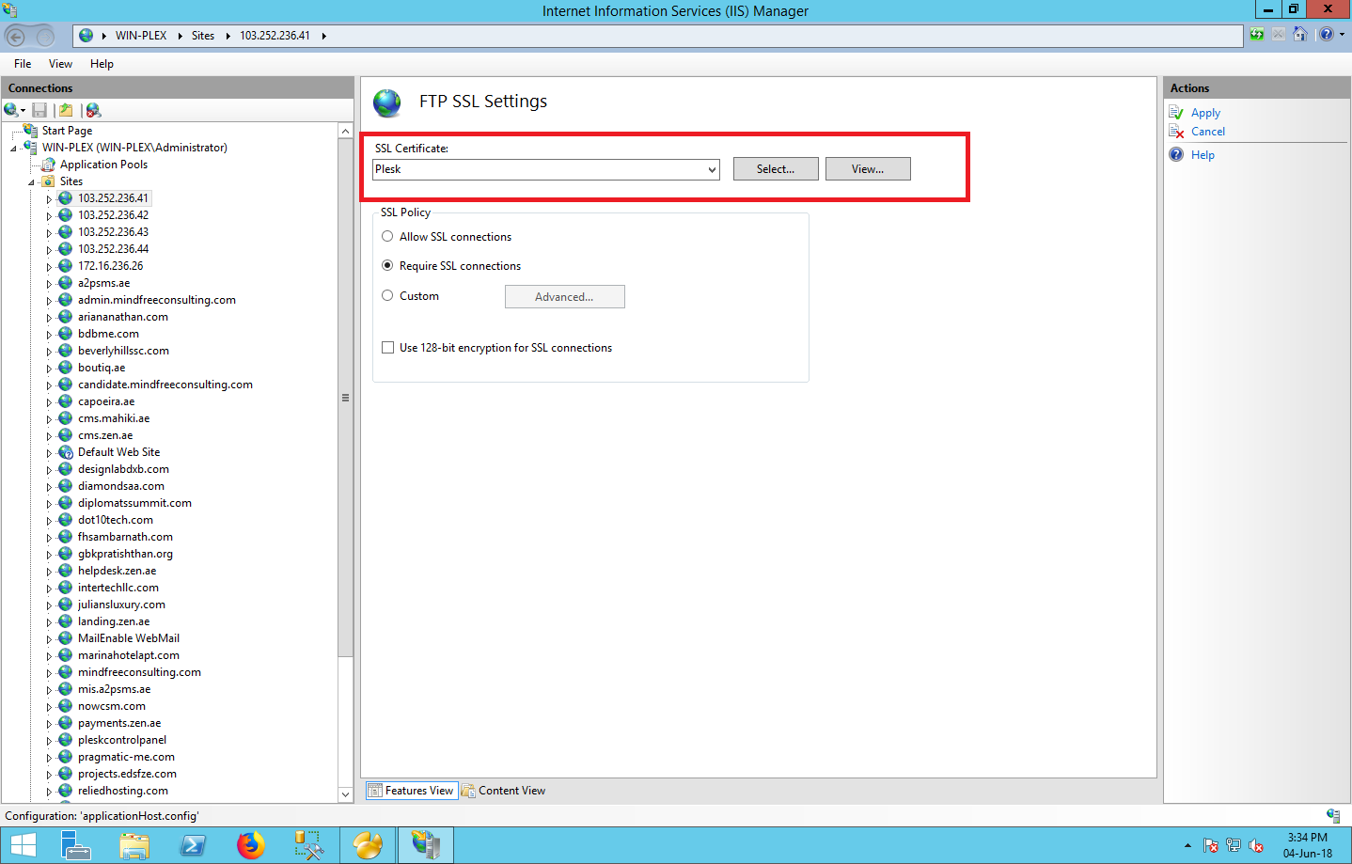1352x864 pixels.
Task: Switch to the Content View tab
Action: (x=503, y=791)
